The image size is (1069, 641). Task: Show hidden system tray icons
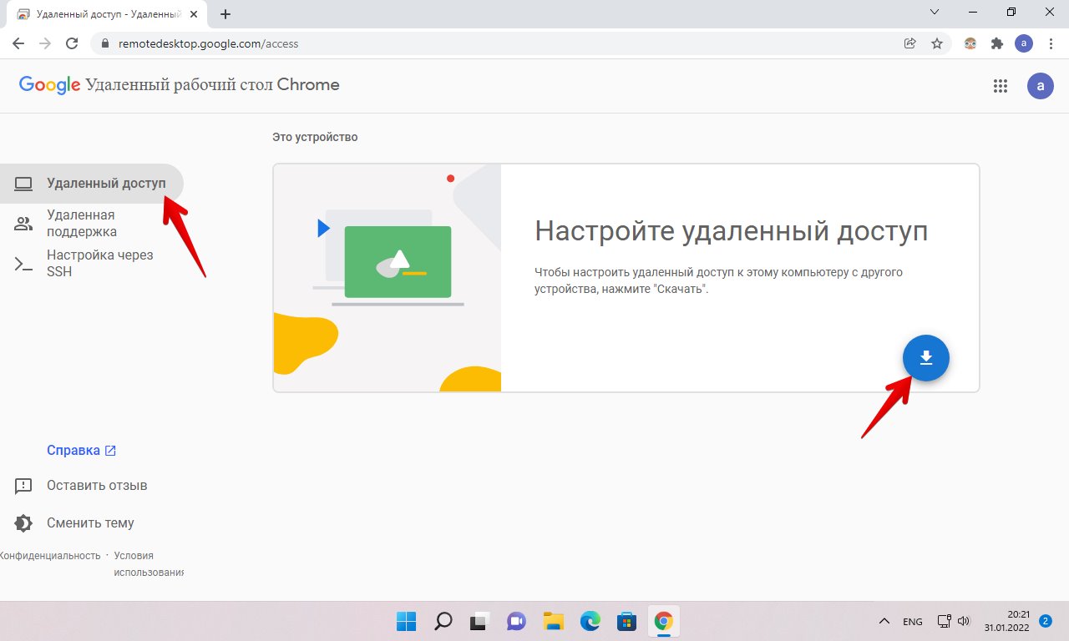tap(884, 621)
